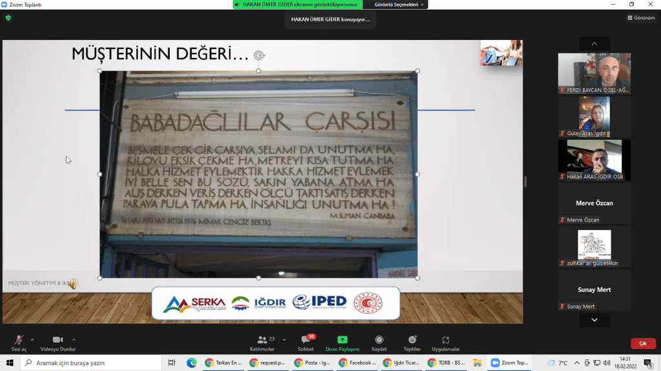
Task: Unmute microphone with Sesi aç
Action: tap(19, 343)
